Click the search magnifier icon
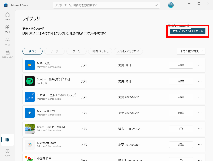The width and height of the screenshot is (213, 161). (156, 5)
